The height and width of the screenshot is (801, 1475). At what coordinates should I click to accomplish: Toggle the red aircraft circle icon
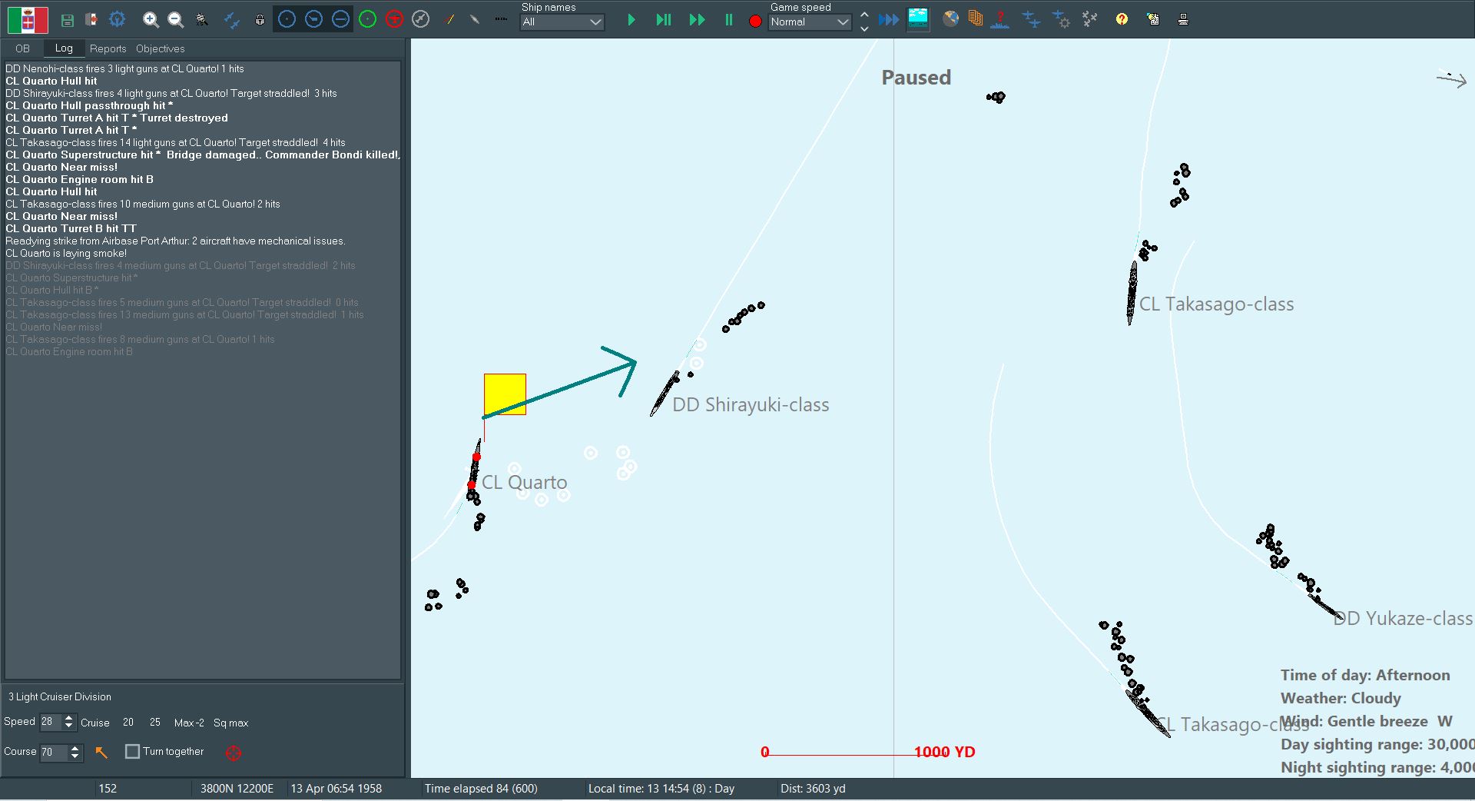(x=394, y=19)
